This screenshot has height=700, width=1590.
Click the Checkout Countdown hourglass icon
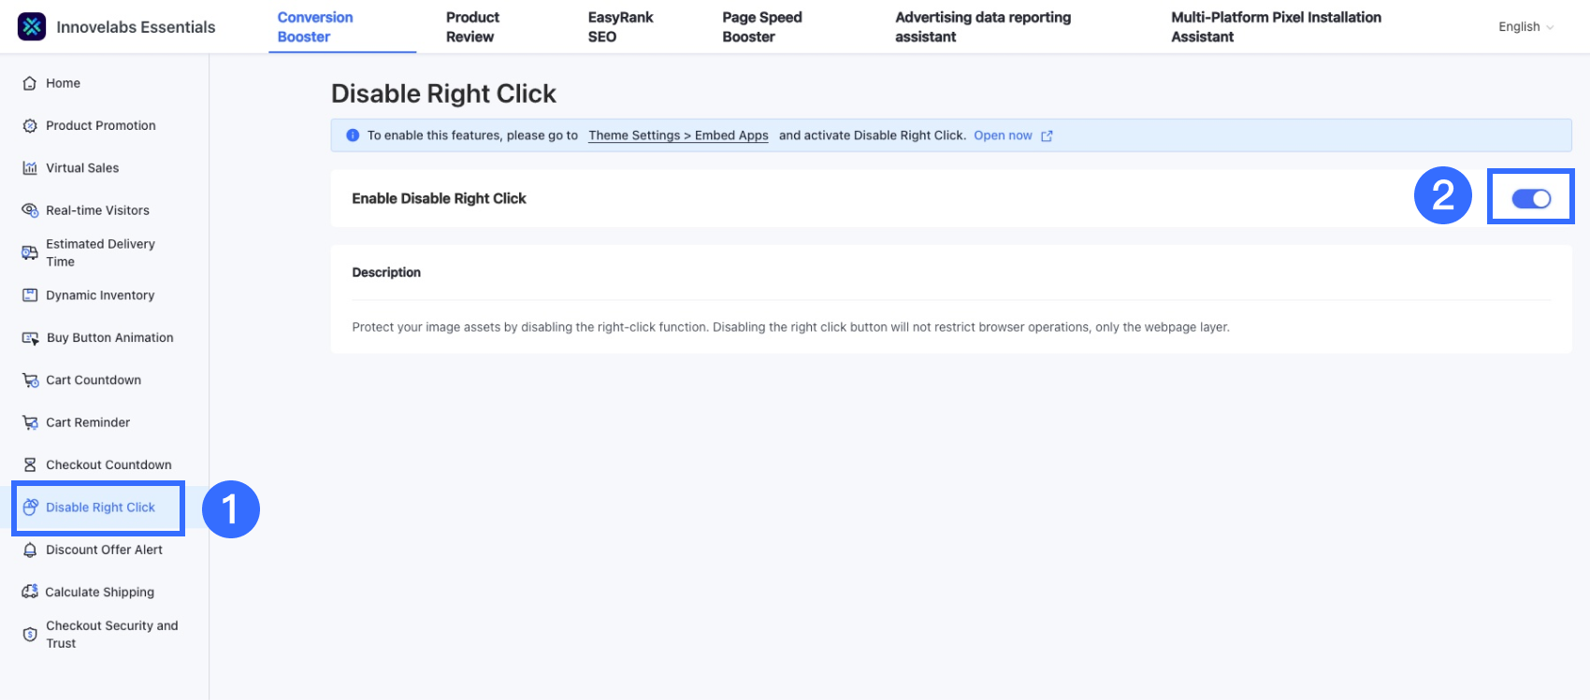pyautogui.click(x=30, y=464)
